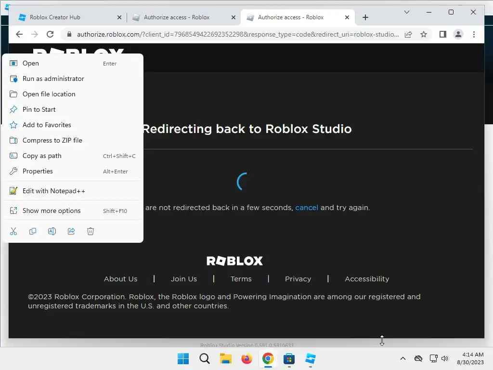
Task: Open a new browser tab
Action: click(365, 18)
